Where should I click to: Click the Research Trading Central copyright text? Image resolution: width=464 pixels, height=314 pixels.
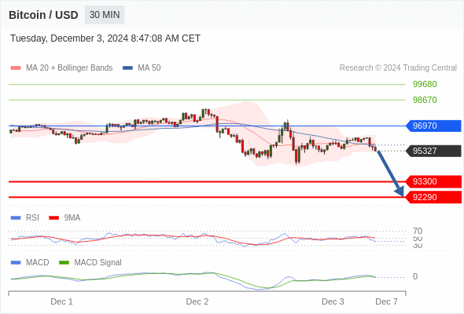pos(398,68)
